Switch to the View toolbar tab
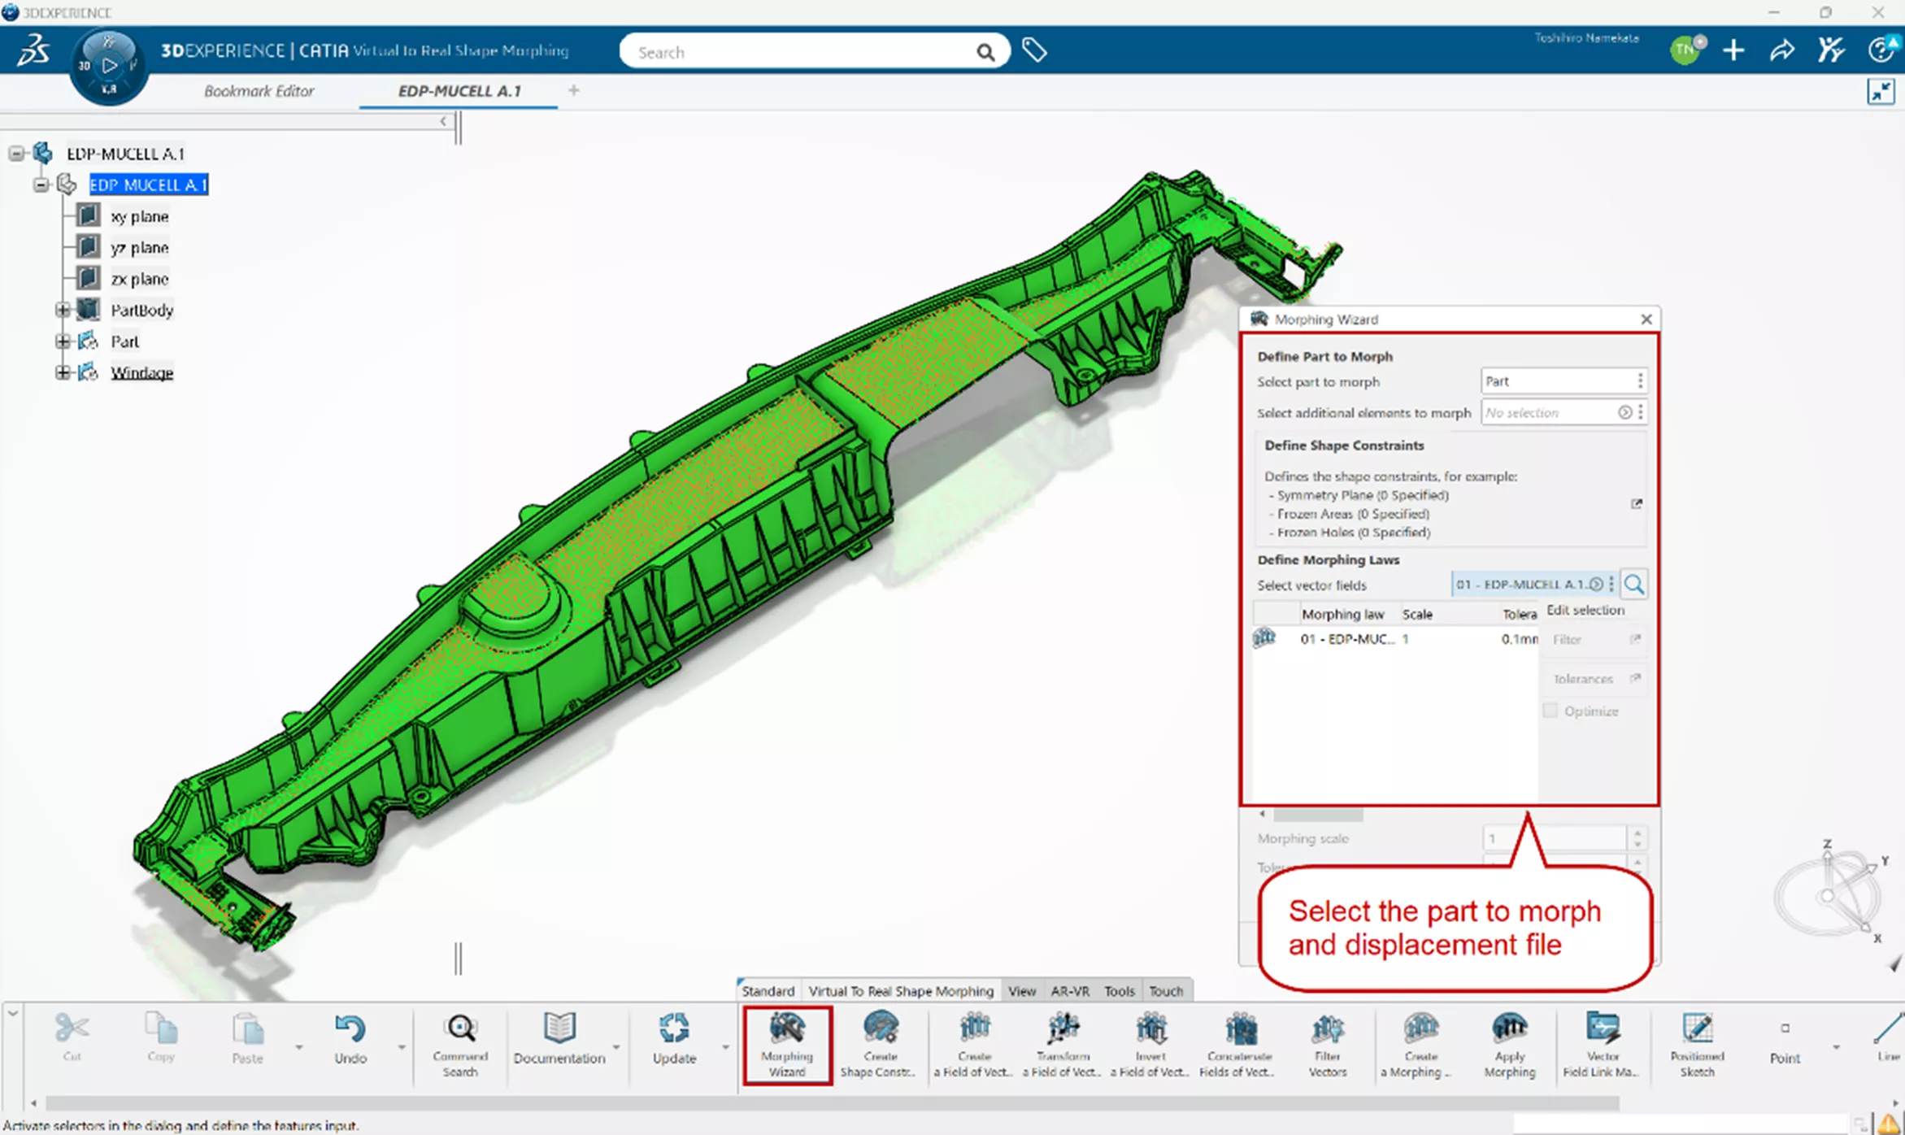The image size is (1905, 1135). [1021, 991]
